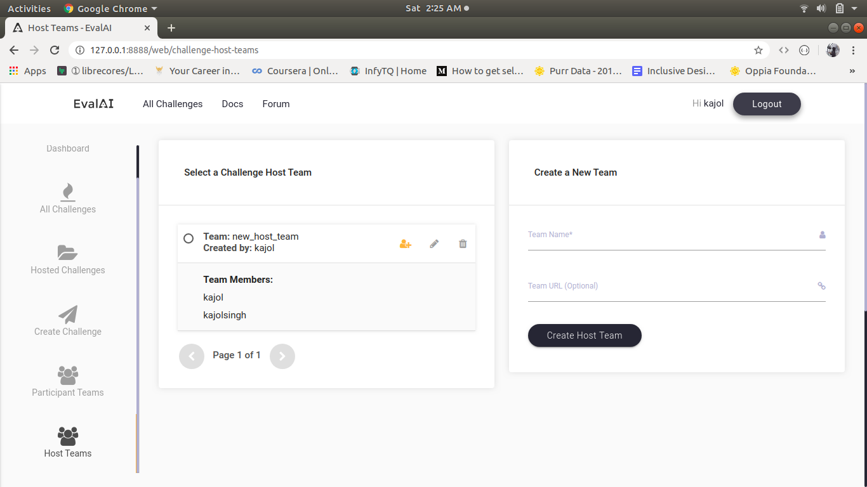Open Create Challenge paper plane icon
Viewport: 867px width, 487px height.
pyautogui.click(x=68, y=314)
